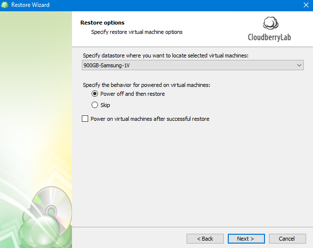Open the datastore dropdown showing 900GB-Samsung-1V
This screenshot has width=313, height=248.
pos(193,65)
